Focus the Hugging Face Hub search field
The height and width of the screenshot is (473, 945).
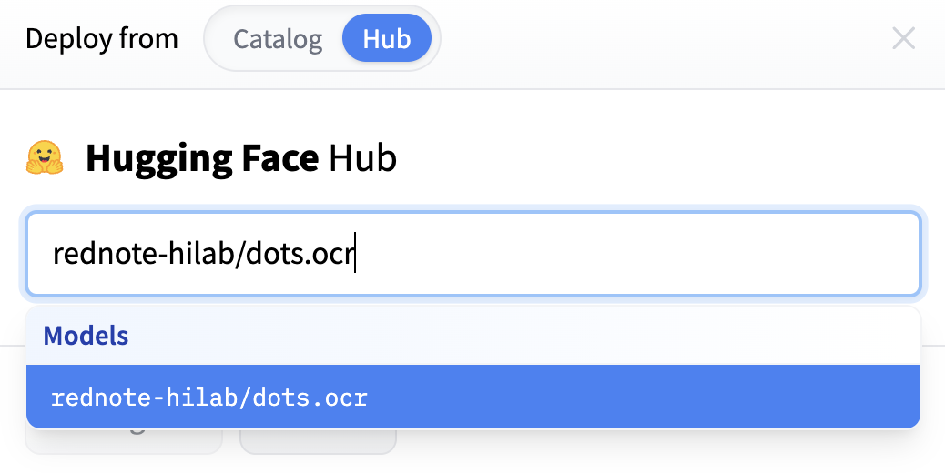[637, 255]
